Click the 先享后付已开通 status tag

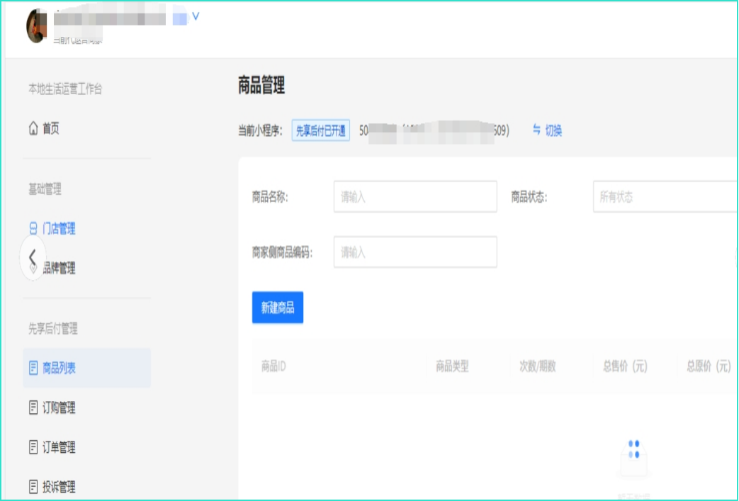pyautogui.click(x=321, y=130)
